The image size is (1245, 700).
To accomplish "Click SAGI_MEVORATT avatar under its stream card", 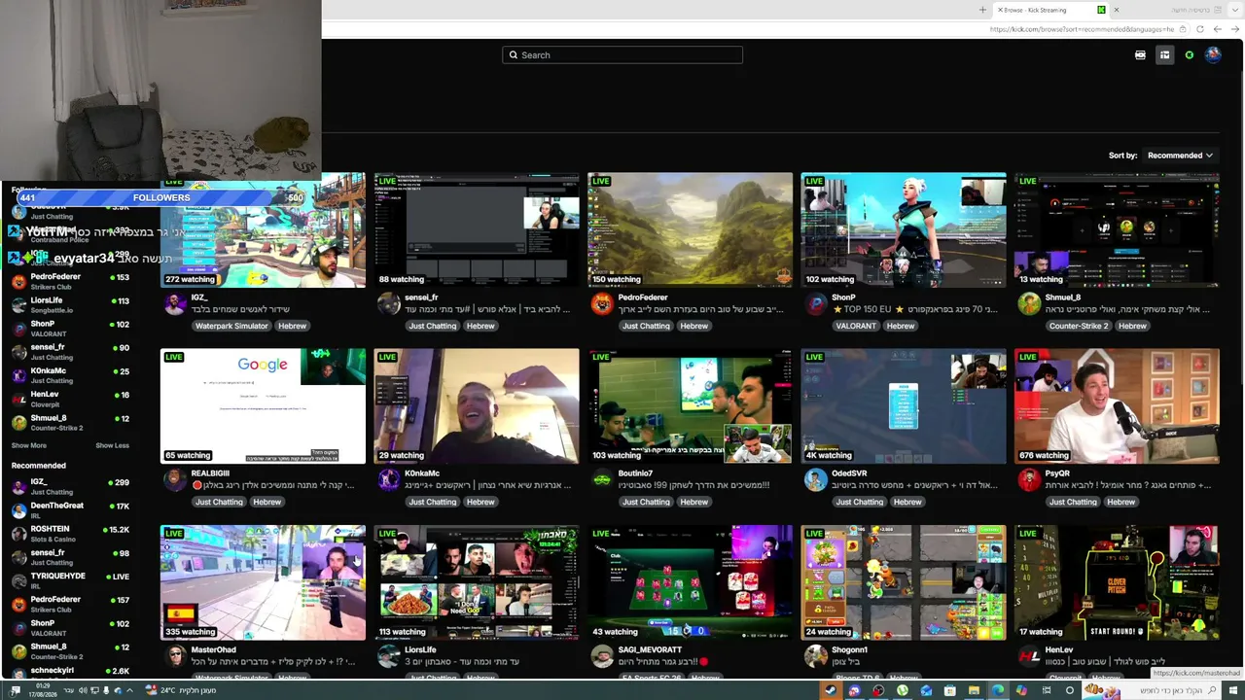I will [x=602, y=655].
